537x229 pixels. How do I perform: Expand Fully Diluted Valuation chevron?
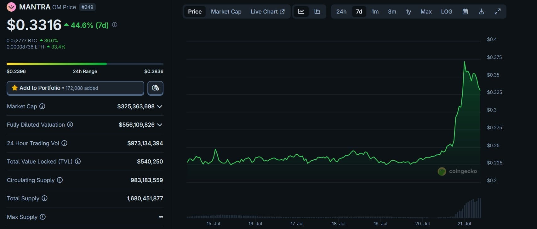(x=160, y=125)
